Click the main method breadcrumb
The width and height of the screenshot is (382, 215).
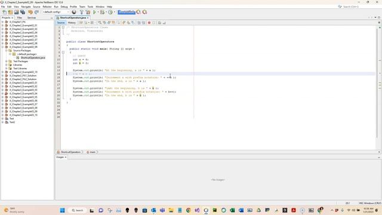pyautogui.click(x=93, y=152)
